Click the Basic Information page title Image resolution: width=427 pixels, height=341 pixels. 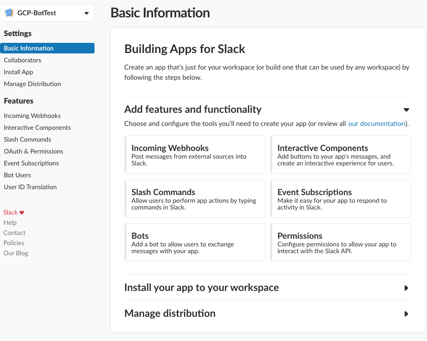(x=160, y=13)
